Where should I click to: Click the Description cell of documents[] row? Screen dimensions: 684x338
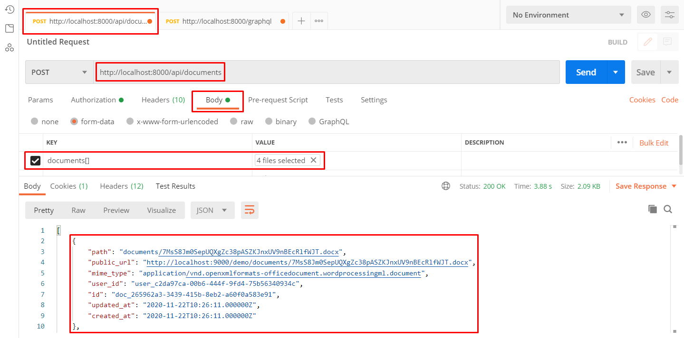pyautogui.click(x=569, y=161)
